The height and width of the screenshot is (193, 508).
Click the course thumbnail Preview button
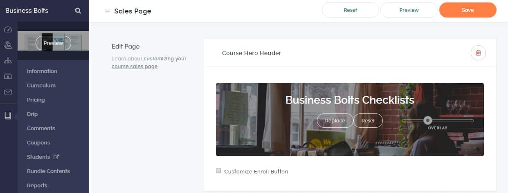pos(53,43)
